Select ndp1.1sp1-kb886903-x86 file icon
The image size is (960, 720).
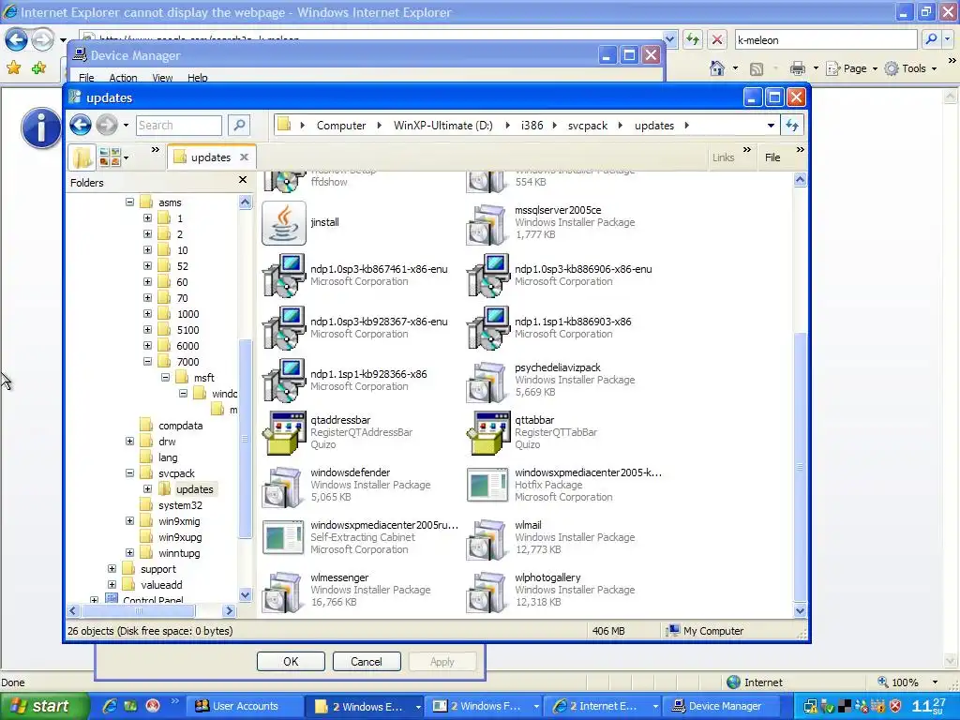tap(487, 328)
